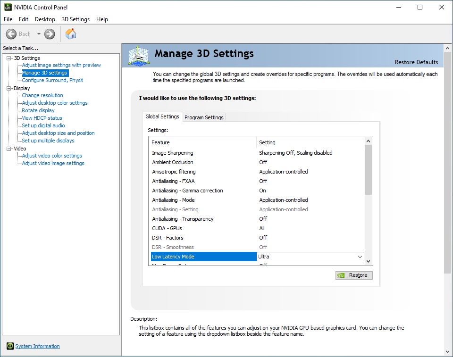Collapse the Video tree node
The height and width of the screenshot is (357, 453).
pyautogui.click(x=8, y=149)
